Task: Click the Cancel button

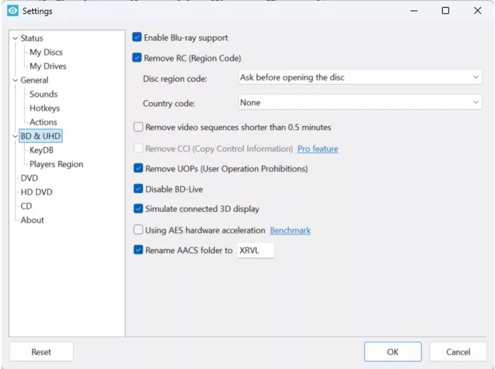Action: click(x=458, y=352)
